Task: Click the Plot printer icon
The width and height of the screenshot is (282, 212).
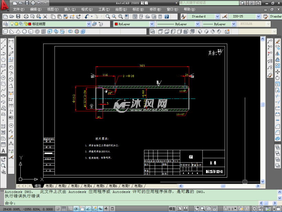Action: 26,17
